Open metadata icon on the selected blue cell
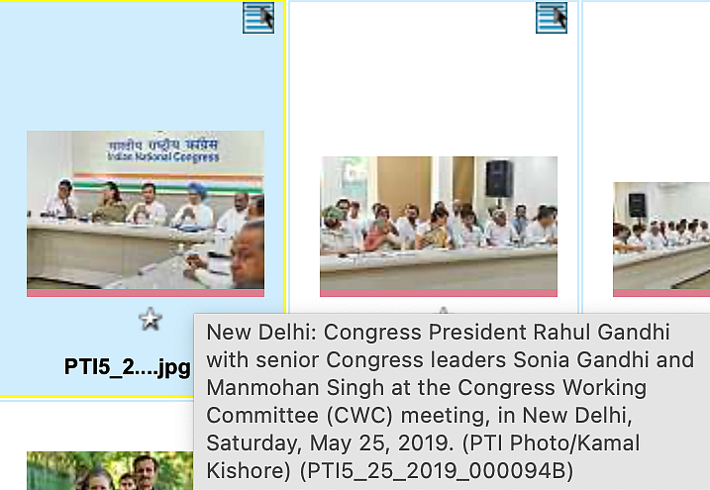The width and height of the screenshot is (710, 490). pyautogui.click(x=258, y=18)
